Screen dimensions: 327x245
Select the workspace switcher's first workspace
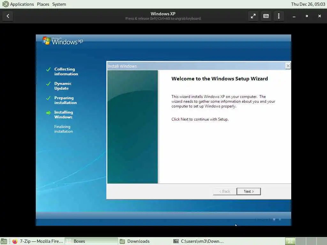tap(290, 241)
